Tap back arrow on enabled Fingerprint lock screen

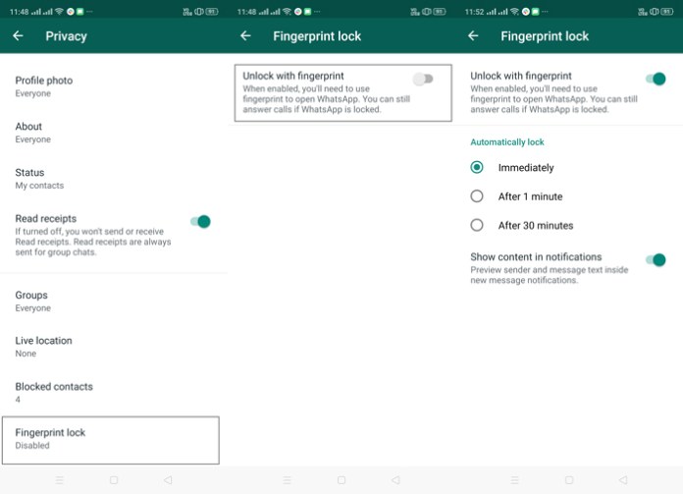tap(473, 35)
